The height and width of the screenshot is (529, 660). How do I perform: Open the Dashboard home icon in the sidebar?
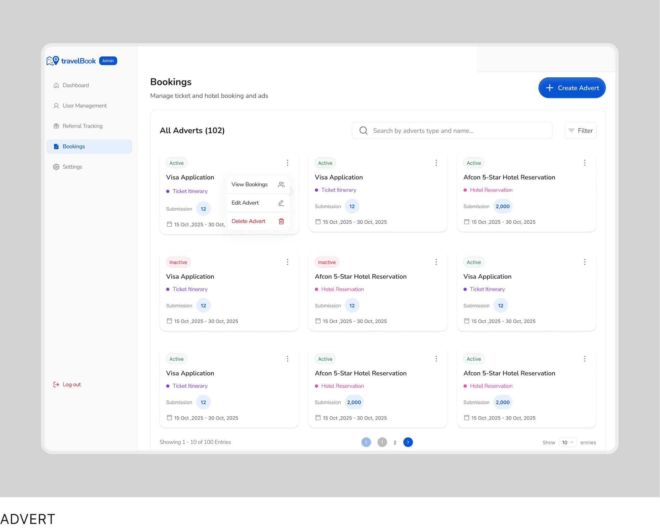coord(56,86)
